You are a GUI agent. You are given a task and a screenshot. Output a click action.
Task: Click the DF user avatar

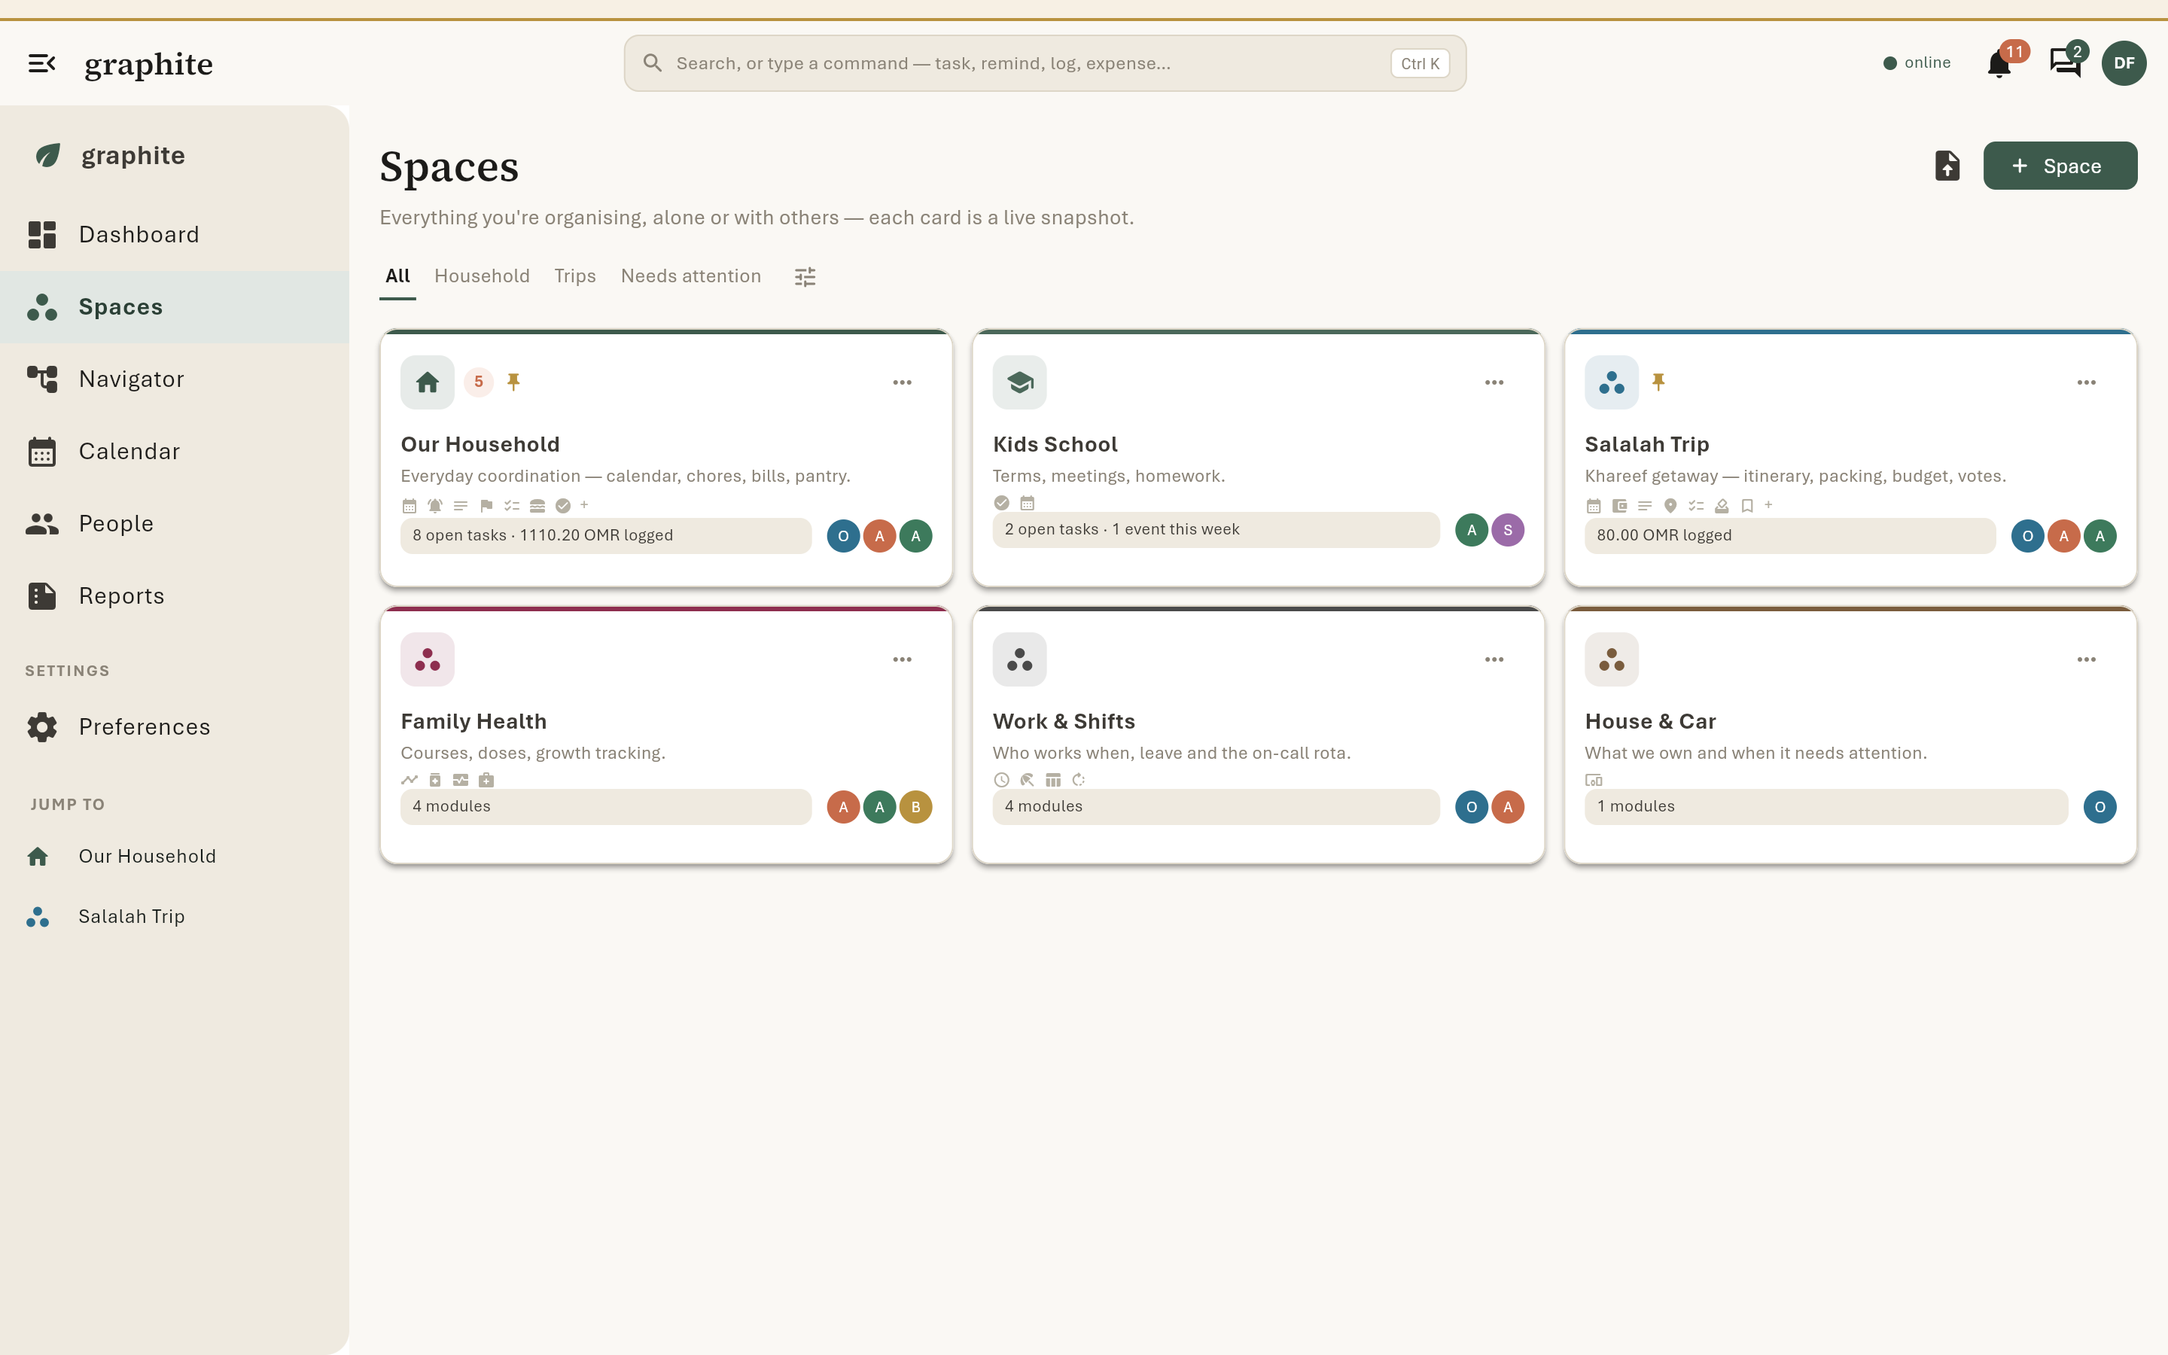pos(2123,62)
